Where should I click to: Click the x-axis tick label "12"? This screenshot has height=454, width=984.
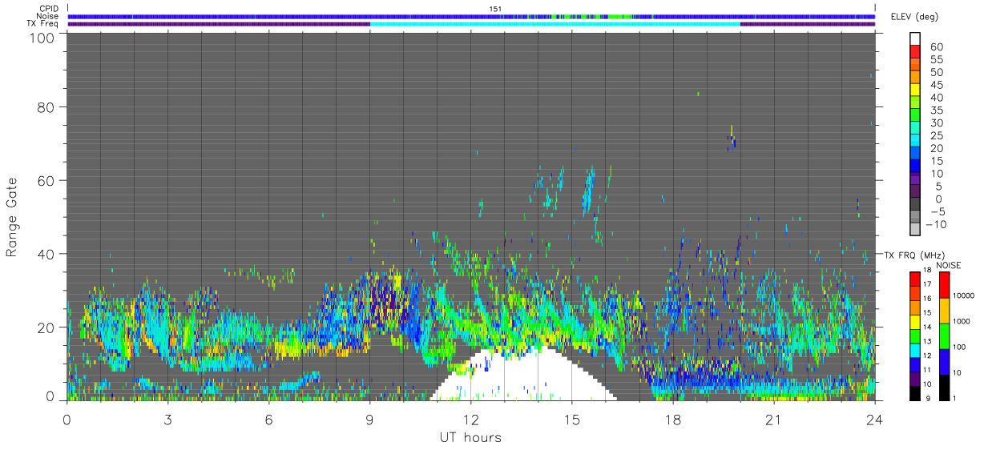[471, 419]
